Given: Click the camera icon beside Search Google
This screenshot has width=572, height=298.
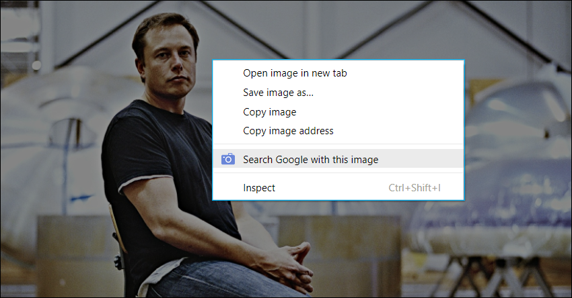Looking at the screenshot, I should tap(228, 159).
